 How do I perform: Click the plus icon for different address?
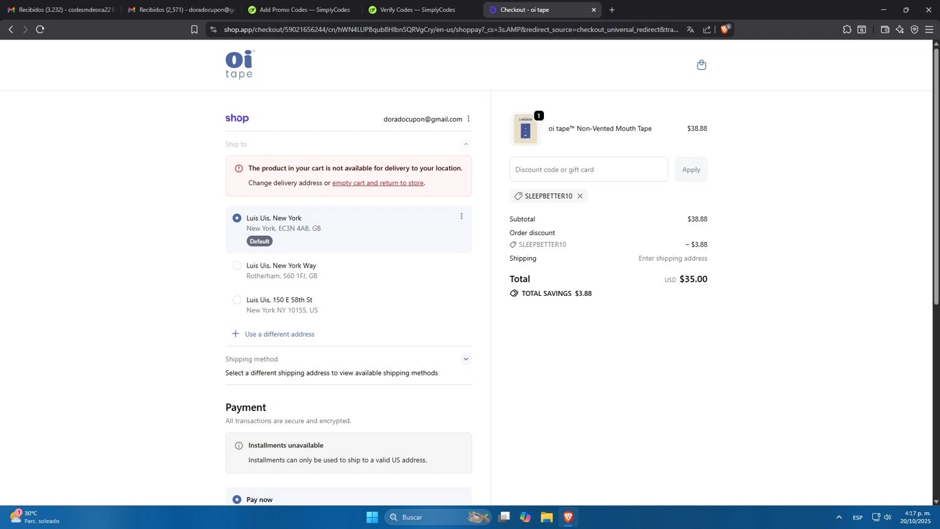(235, 333)
